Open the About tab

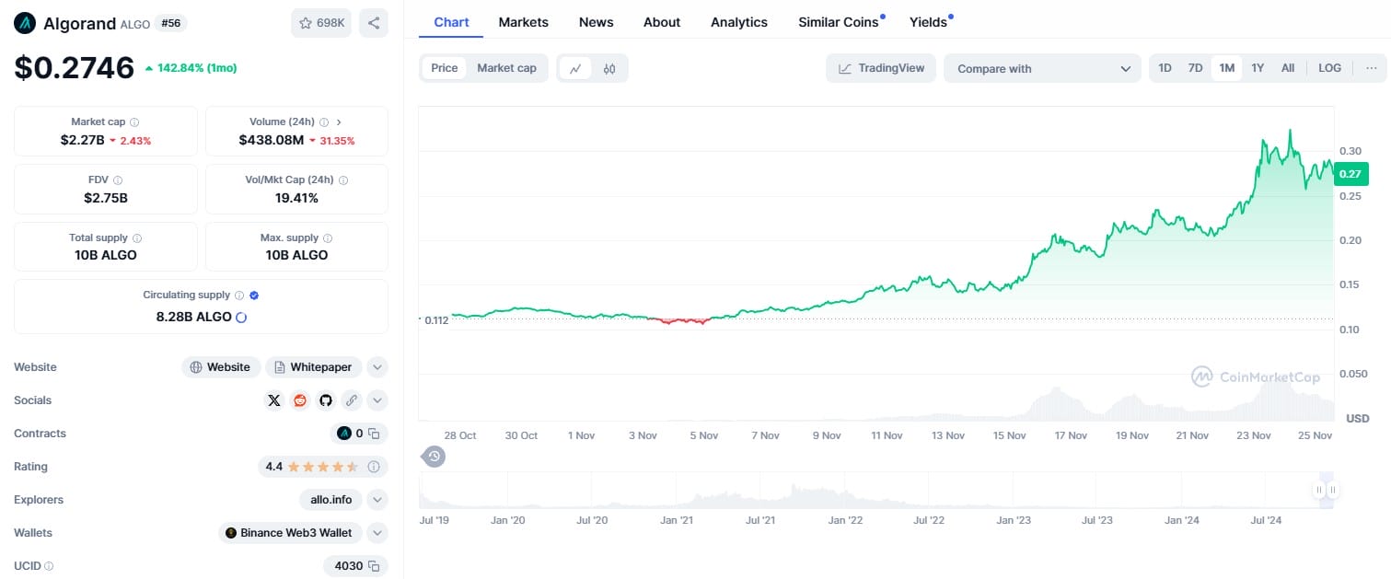[662, 22]
